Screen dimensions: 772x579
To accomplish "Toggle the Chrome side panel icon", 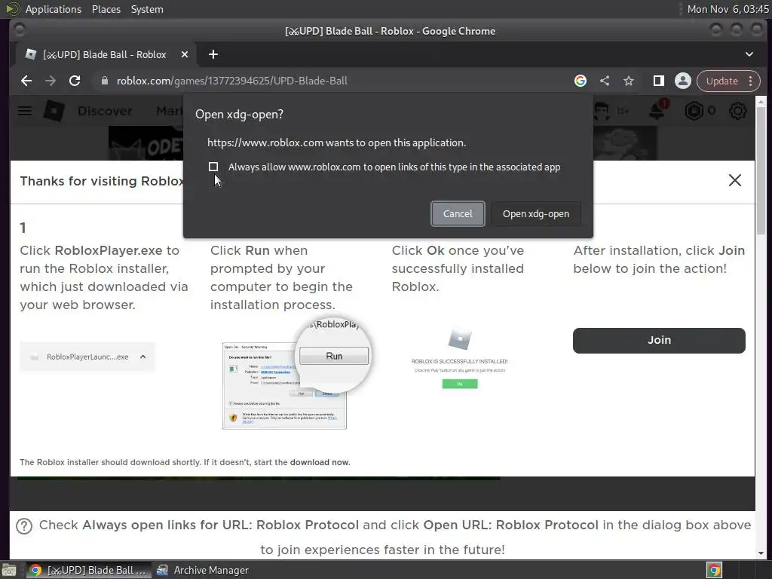I will pos(658,81).
